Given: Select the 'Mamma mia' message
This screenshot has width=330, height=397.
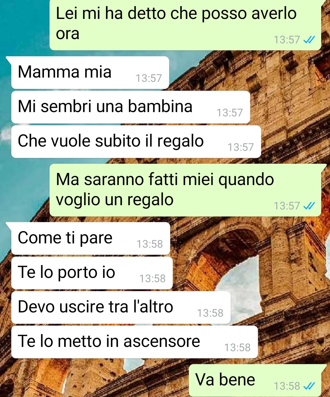Looking at the screenshot, I should tap(90, 73).
